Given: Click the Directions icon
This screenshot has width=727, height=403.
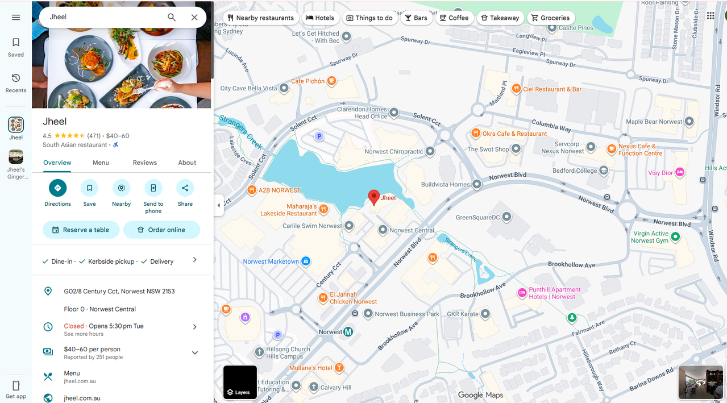Looking at the screenshot, I should 57,188.
